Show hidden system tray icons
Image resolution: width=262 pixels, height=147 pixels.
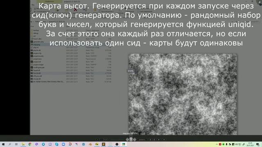(217, 144)
